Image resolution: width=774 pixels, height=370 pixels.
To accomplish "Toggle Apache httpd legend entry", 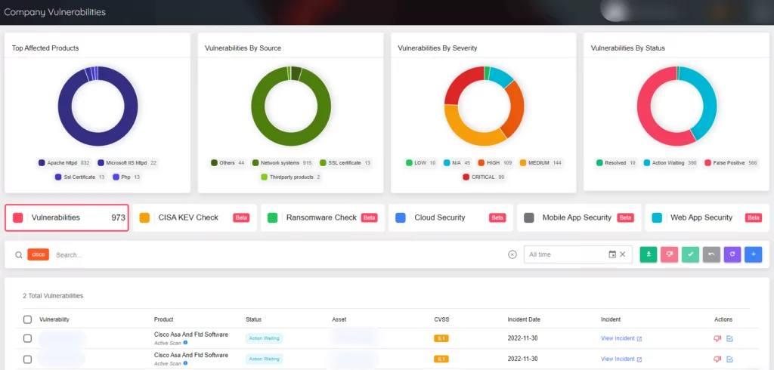I will coord(64,163).
